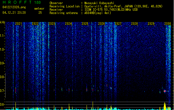Click the Observer label
The image size is (174, 110).
pyautogui.click(x=56, y=3)
